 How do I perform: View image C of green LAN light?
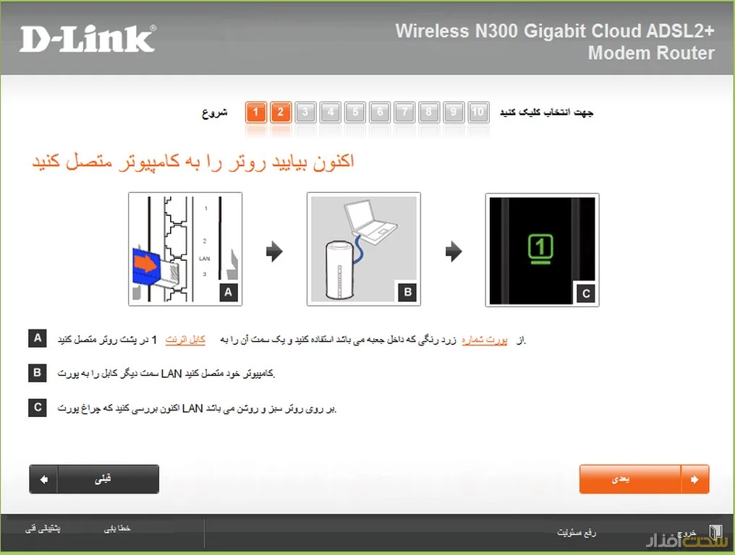tap(543, 250)
